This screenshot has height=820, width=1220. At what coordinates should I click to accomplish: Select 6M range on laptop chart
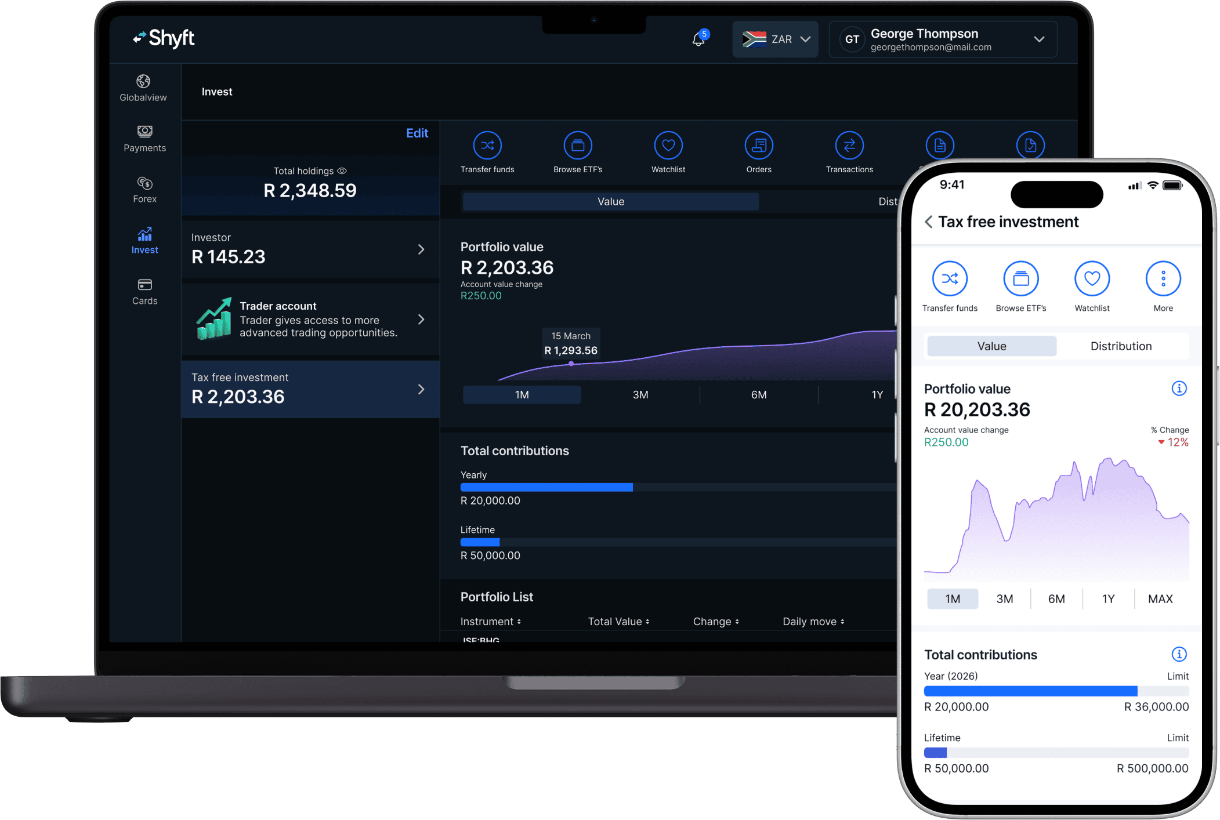tap(759, 395)
